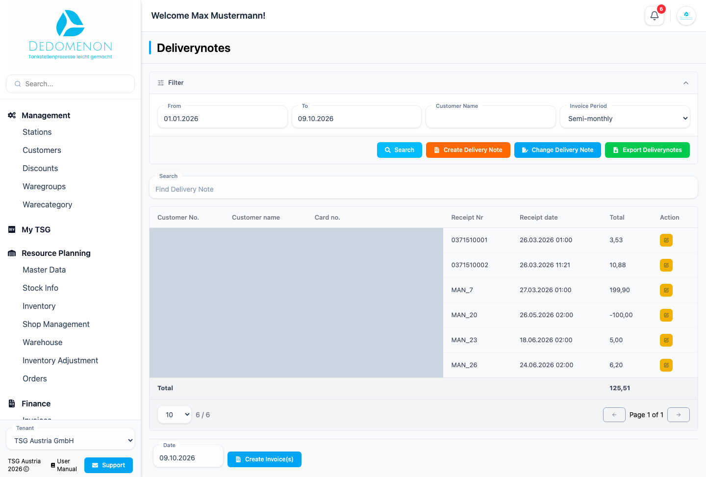Image resolution: width=706 pixels, height=477 pixels.
Task: Open the notifications bell
Action: (654, 16)
